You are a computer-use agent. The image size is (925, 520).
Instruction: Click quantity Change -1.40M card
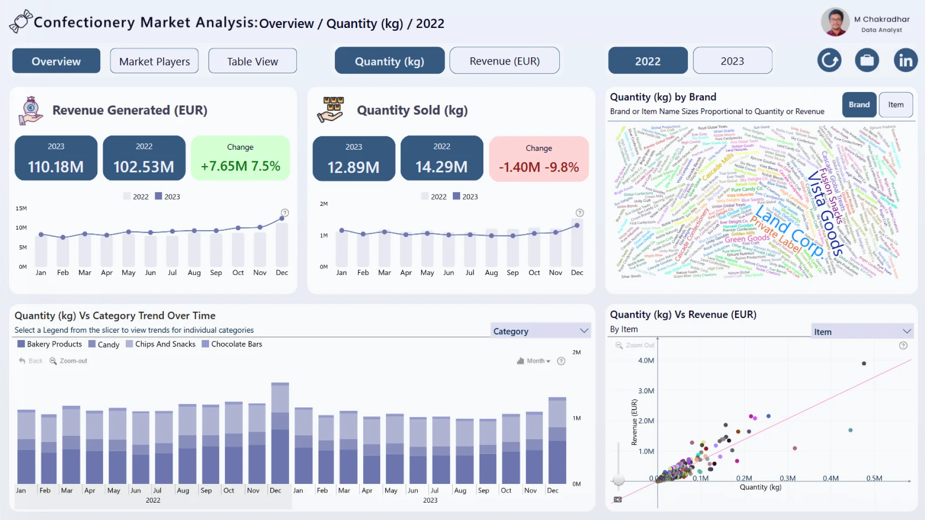(x=539, y=158)
